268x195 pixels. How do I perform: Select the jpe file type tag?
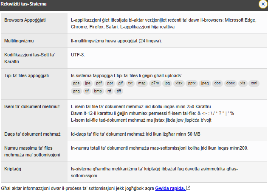click(87, 83)
